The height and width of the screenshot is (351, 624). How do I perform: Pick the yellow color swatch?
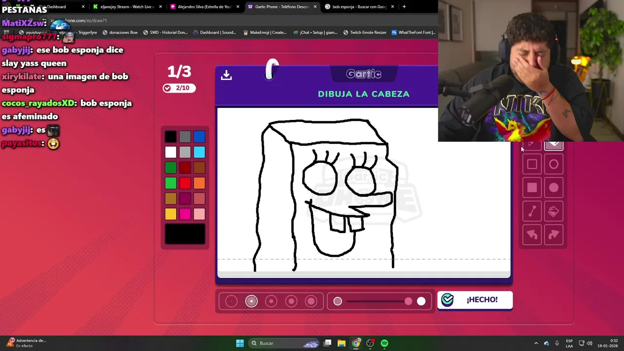pyautogui.click(x=171, y=214)
